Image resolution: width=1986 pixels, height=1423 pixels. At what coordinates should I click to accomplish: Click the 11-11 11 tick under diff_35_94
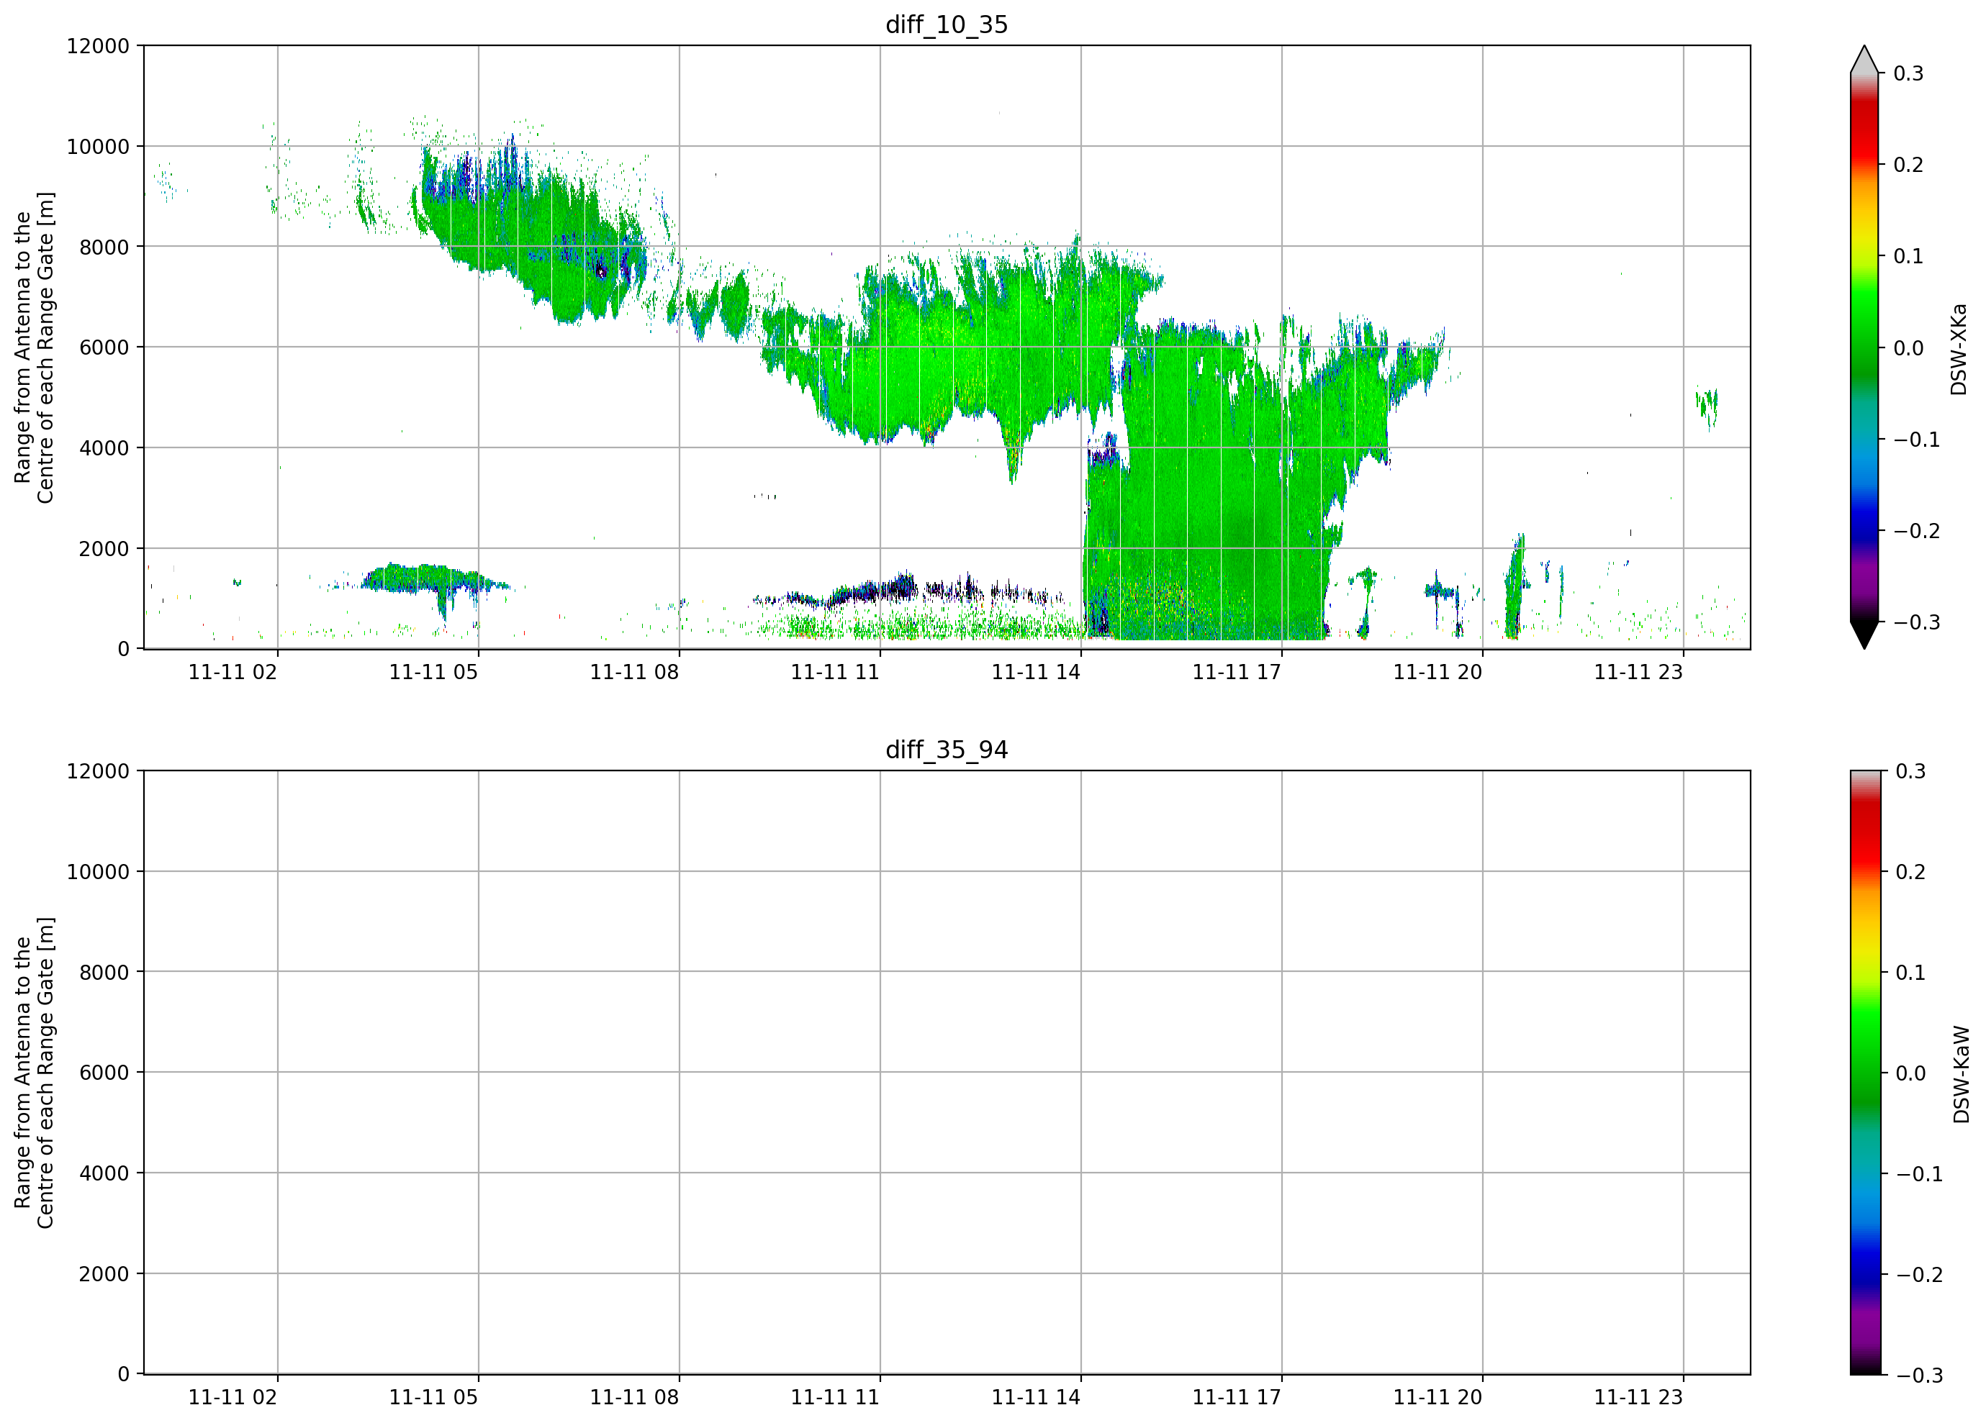click(x=836, y=1398)
